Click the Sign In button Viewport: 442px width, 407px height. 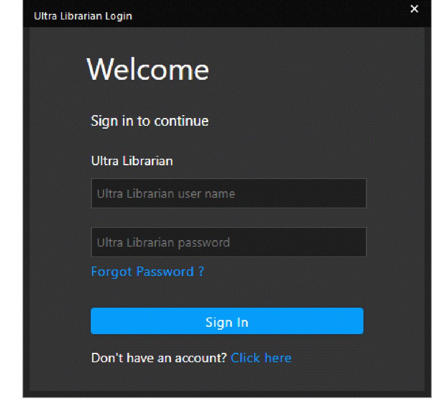(x=227, y=321)
